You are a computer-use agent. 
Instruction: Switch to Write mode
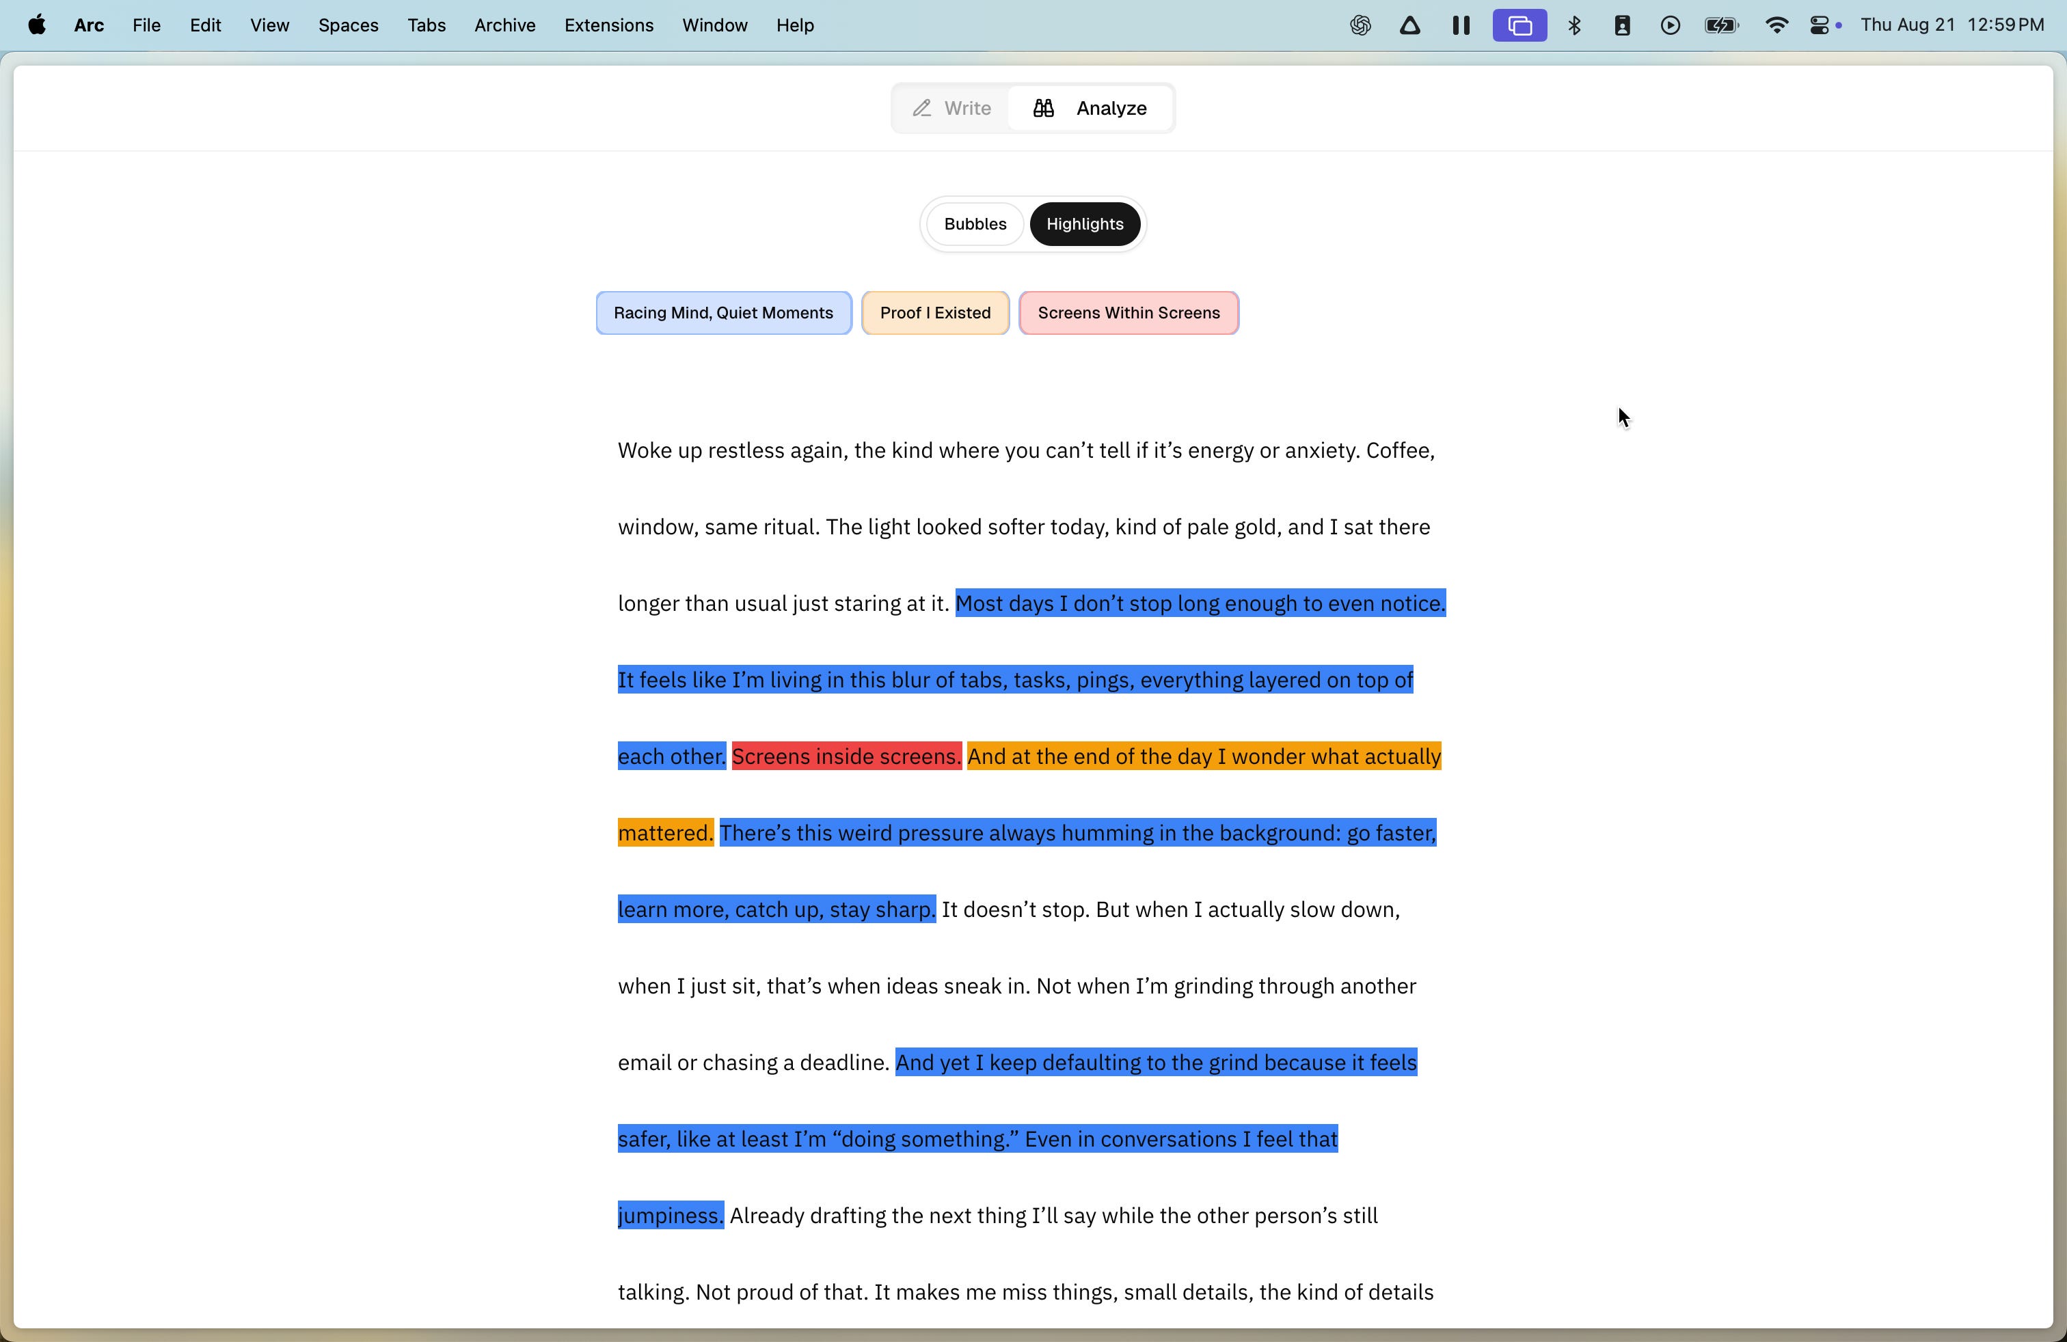952,108
